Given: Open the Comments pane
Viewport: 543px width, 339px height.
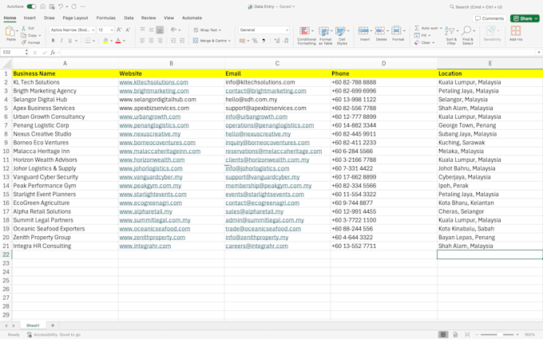Looking at the screenshot, I should click(489, 18).
